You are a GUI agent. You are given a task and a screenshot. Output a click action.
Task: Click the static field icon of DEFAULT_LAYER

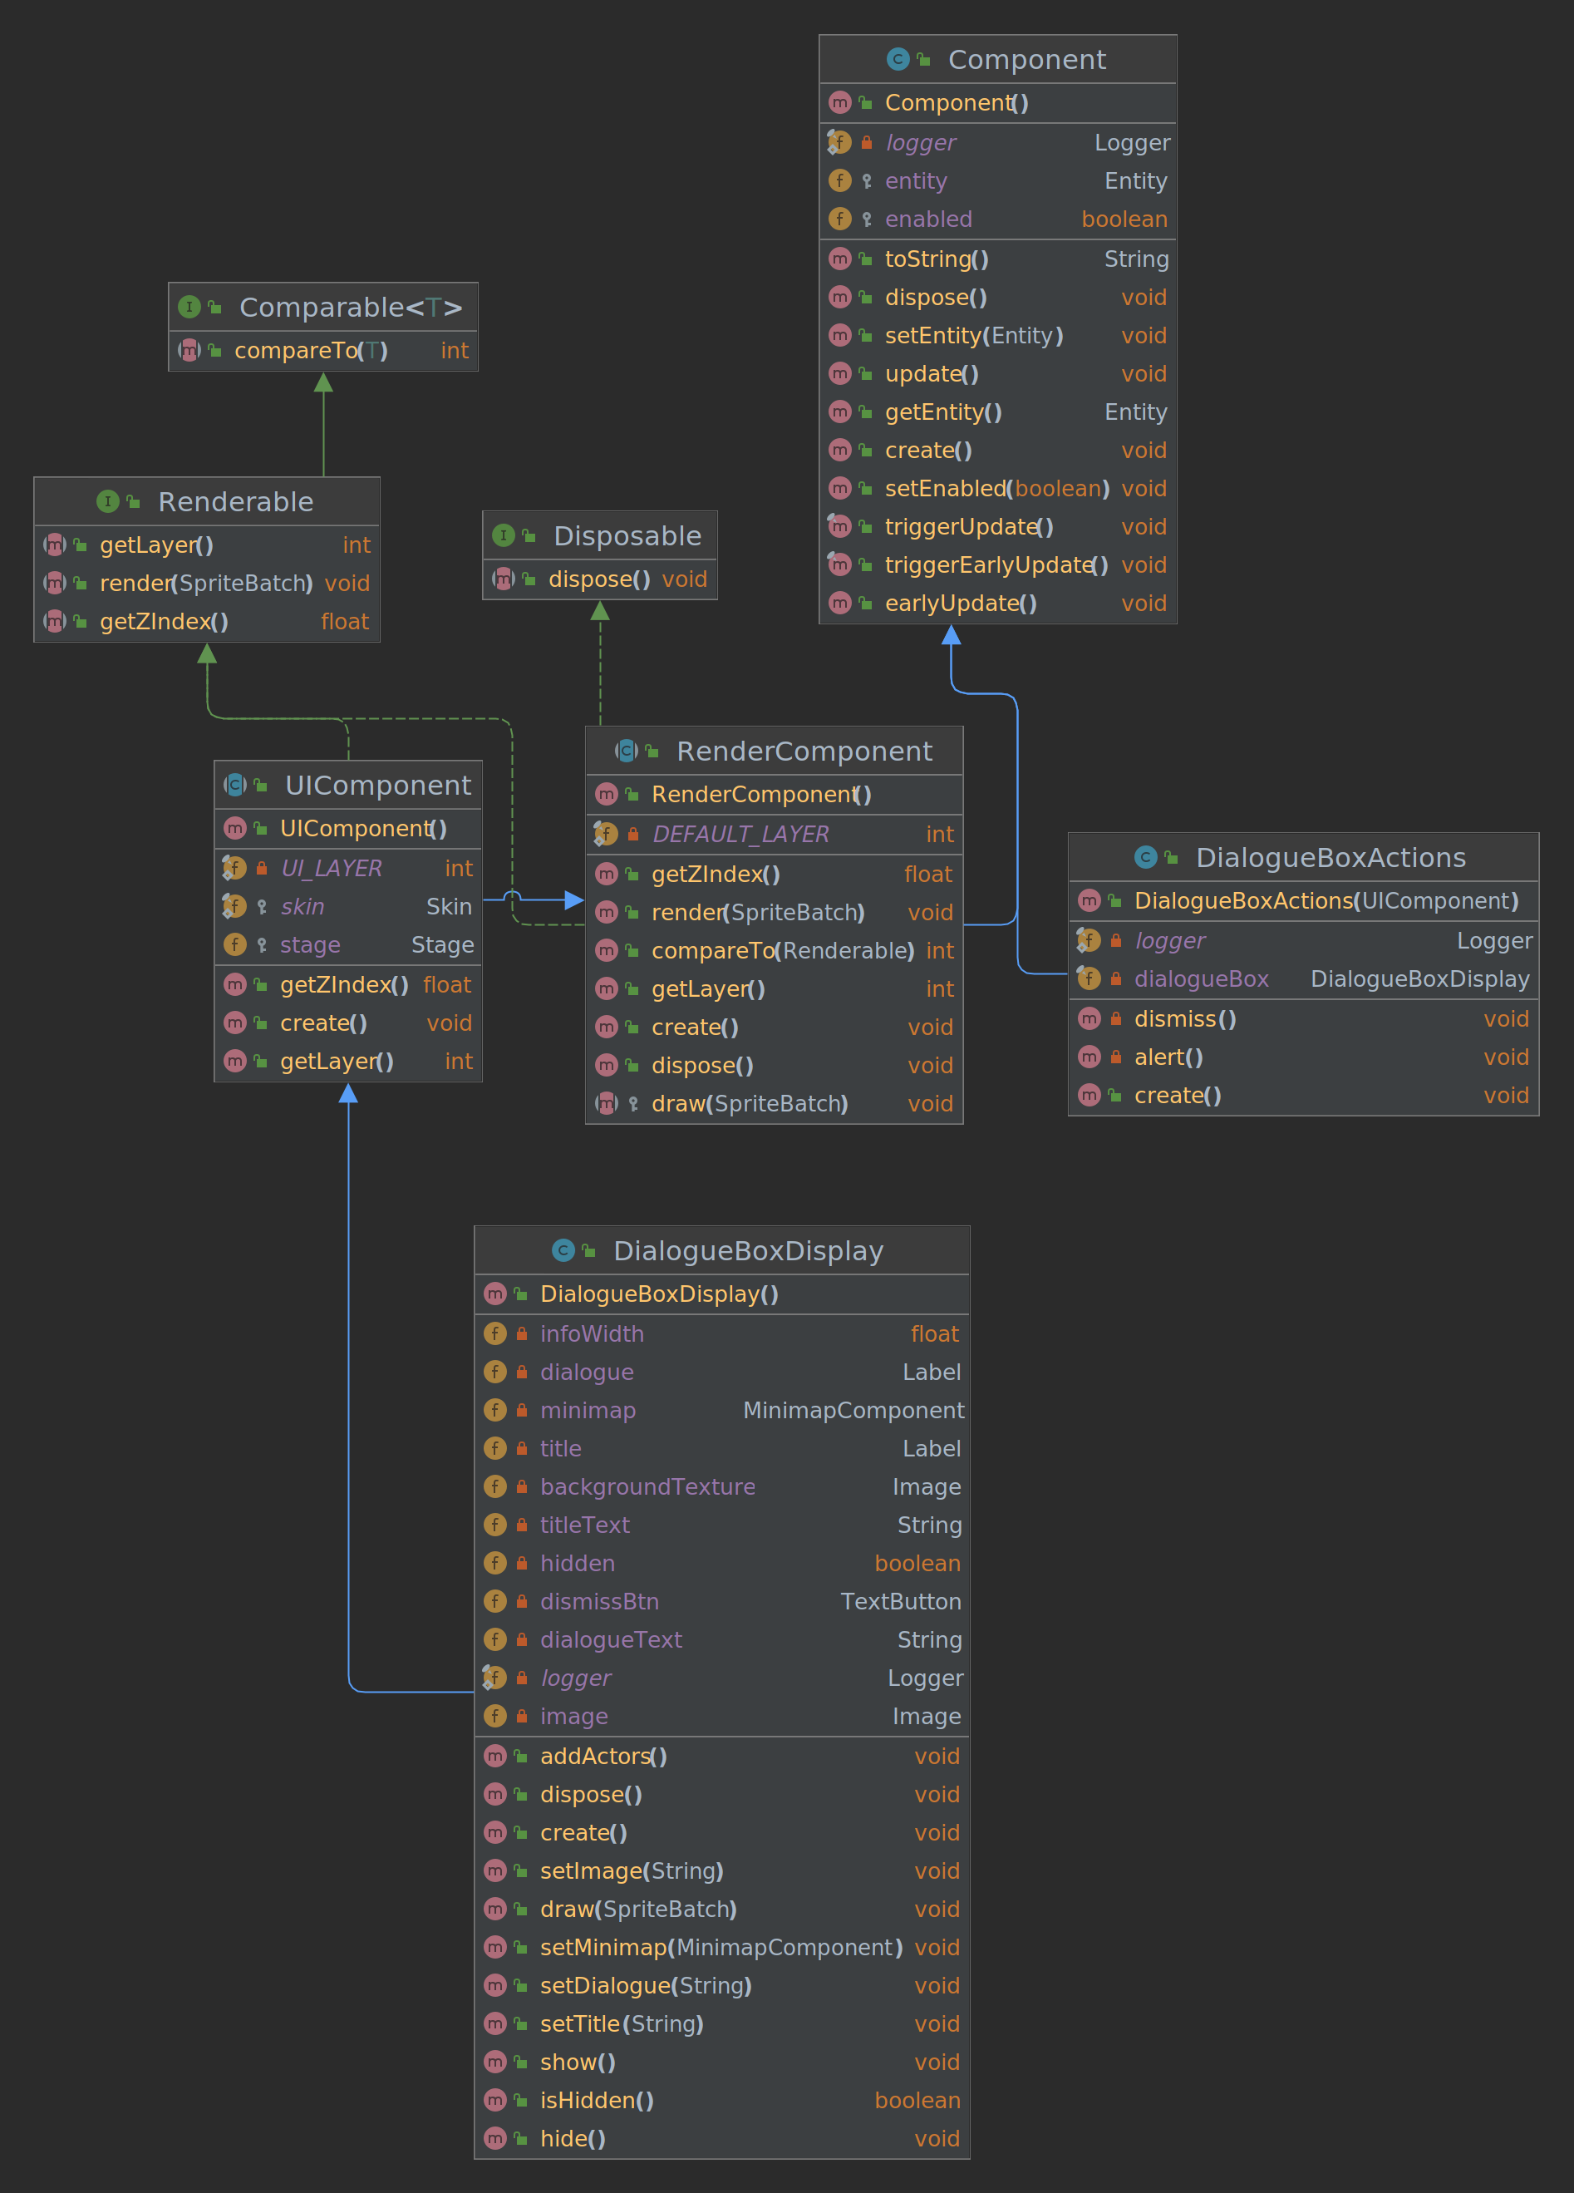click(606, 834)
